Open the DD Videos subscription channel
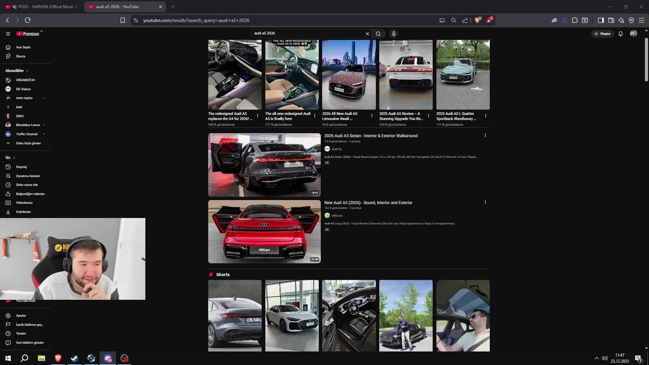The width and height of the screenshot is (649, 365). point(25,89)
